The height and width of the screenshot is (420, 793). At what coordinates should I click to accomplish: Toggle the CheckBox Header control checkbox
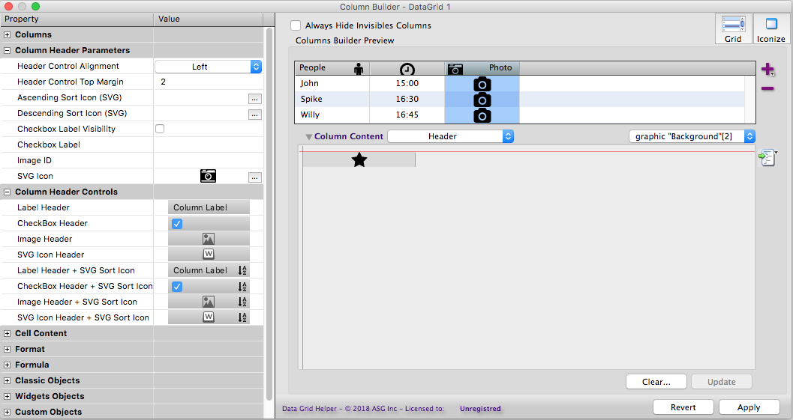pyautogui.click(x=177, y=223)
